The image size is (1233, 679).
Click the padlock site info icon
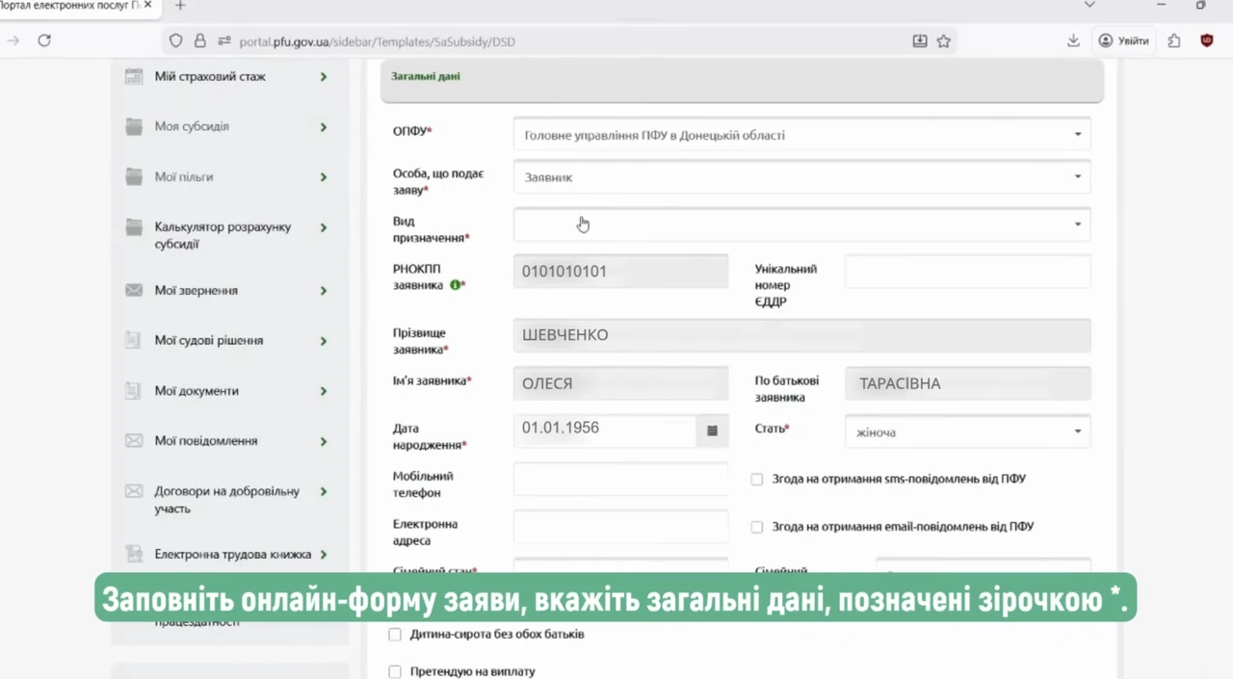[x=200, y=41]
